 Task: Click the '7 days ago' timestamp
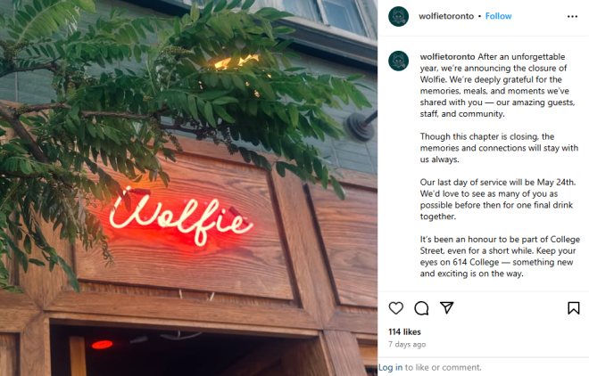click(x=407, y=344)
